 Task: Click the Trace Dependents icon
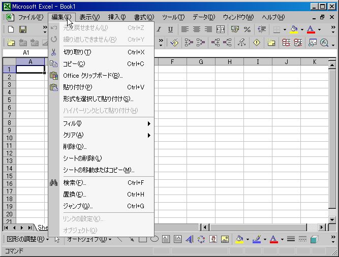215,43
